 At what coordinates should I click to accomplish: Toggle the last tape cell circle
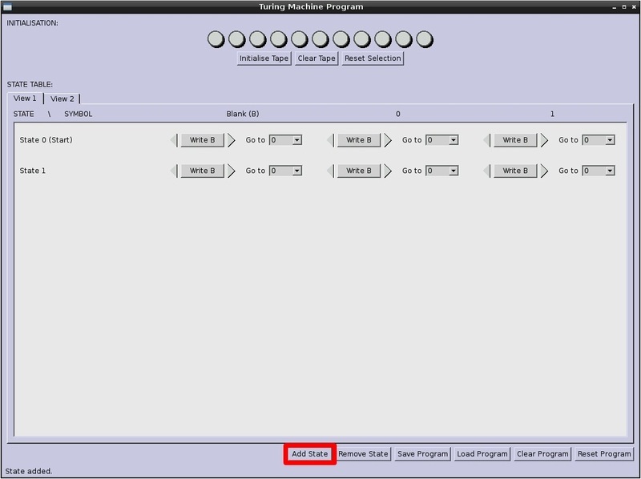424,38
